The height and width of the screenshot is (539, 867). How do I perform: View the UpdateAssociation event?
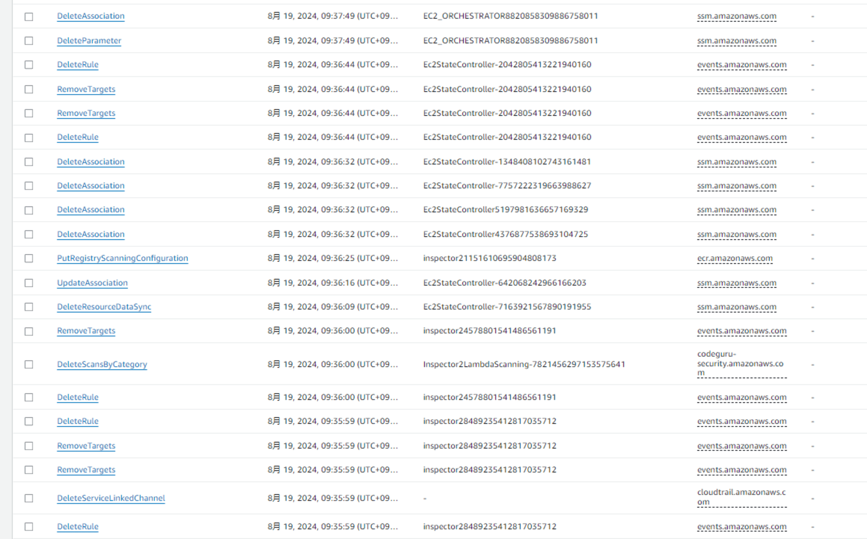92,282
